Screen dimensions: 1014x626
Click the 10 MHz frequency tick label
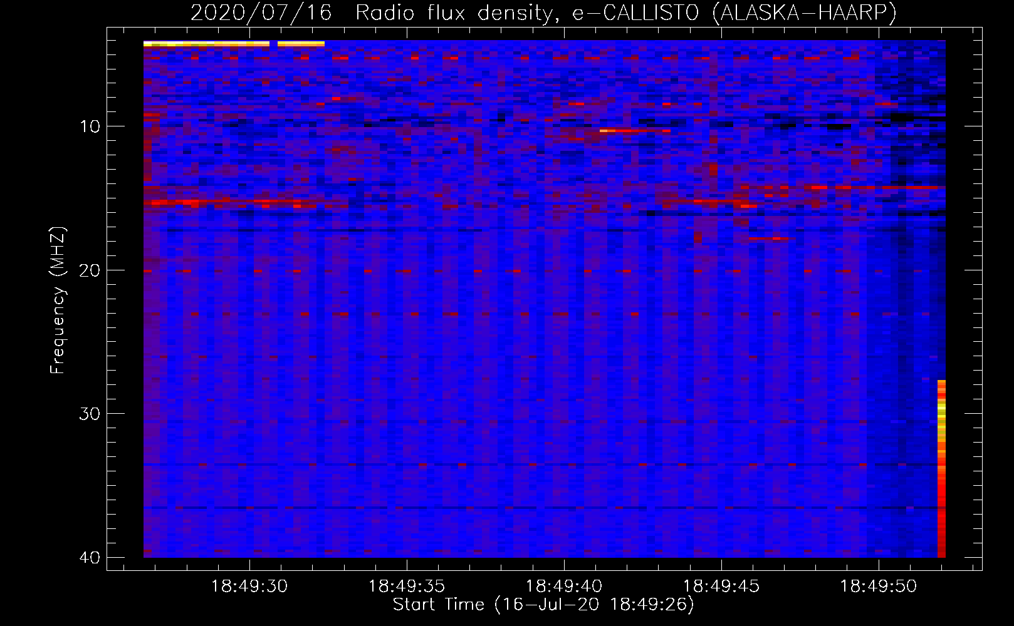click(x=90, y=126)
